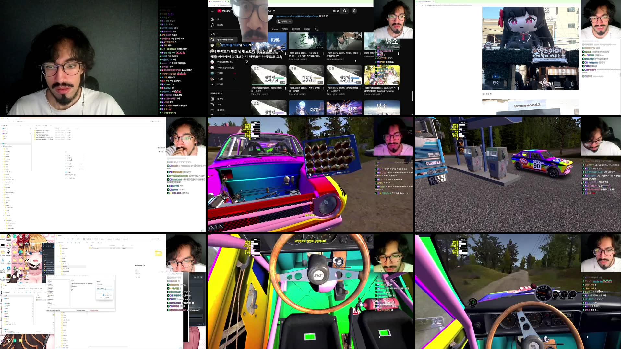
Task: Switch to the channel Shorts tab
Action: (275, 29)
